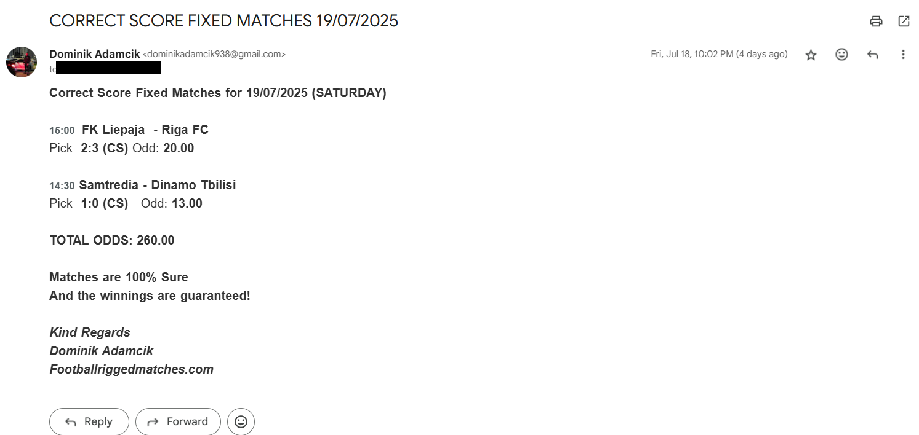
Task: Click the Forward button below the message
Action: 178,421
